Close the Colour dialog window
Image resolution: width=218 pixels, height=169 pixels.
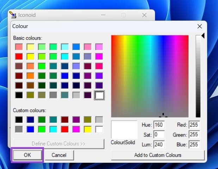coord(199,26)
